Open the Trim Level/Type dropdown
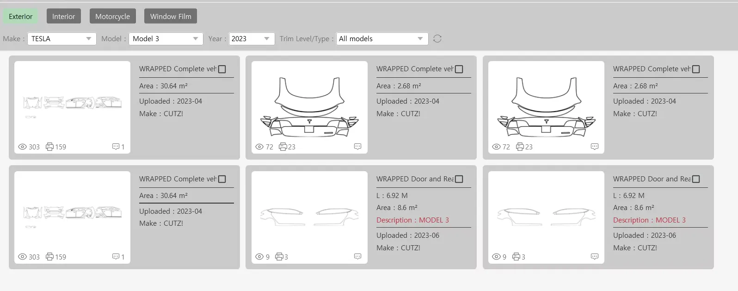Screen dimensions: 738x291 coord(382,39)
